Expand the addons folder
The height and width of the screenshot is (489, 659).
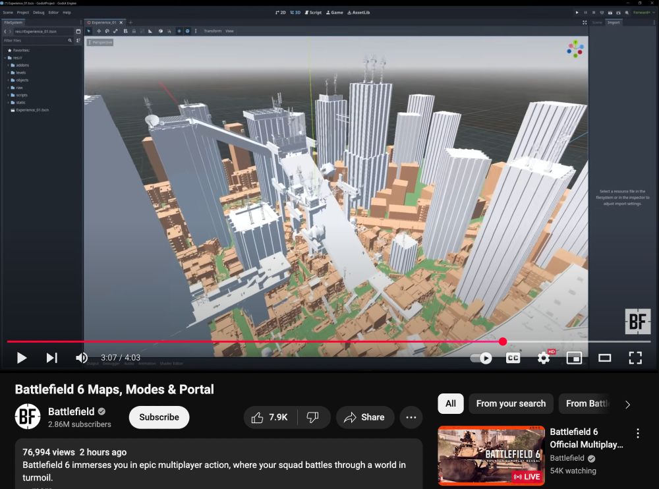tap(9, 65)
